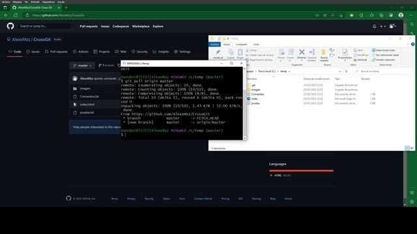
Task: Switch to the repo Pull requests tab
Action: tap(56, 51)
